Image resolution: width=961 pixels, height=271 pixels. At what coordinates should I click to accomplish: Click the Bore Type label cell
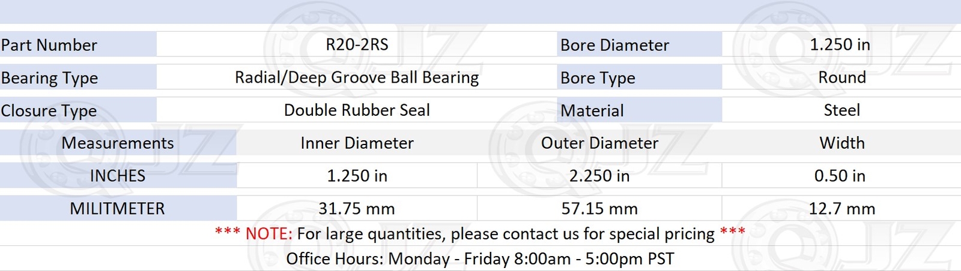tap(639, 77)
